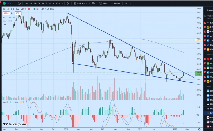Open the Indicators dialog
Image resolution: width=213 pixels, height=131 pixels.
pyautogui.click(x=80, y=3)
